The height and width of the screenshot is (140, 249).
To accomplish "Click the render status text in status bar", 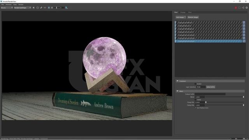I will coord(24,138).
